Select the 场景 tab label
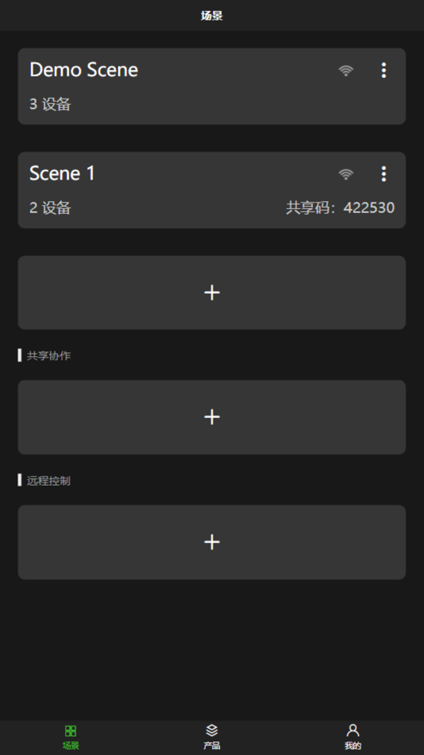Image resolution: width=424 pixels, height=755 pixels. pos(71,745)
